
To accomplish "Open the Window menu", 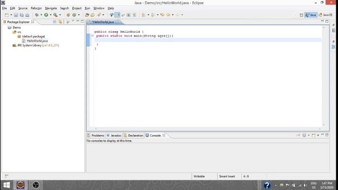I will click(99, 8).
